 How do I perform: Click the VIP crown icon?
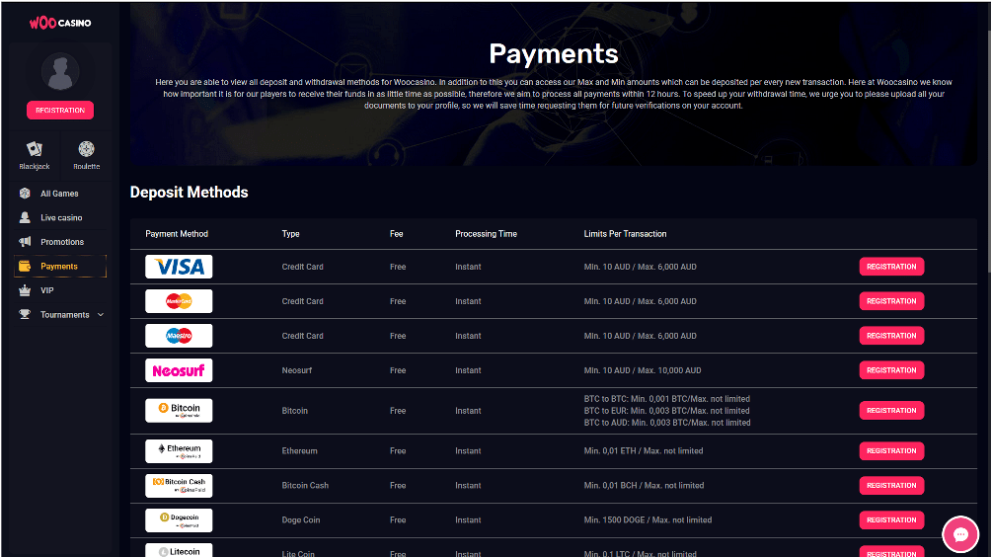click(x=25, y=290)
